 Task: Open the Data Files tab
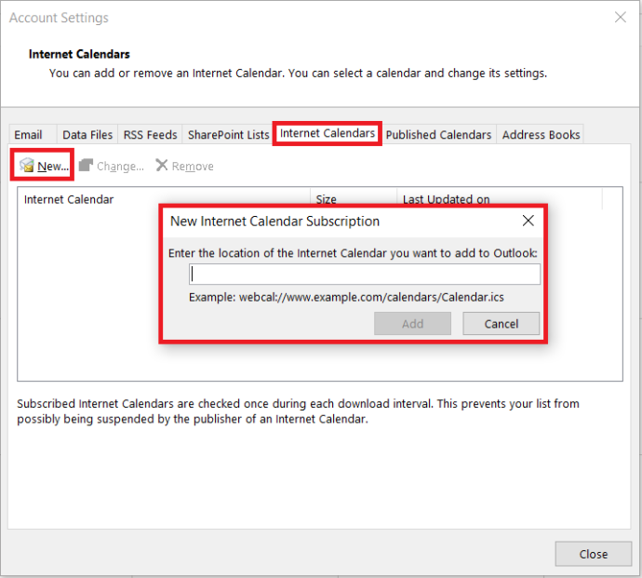coord(87,135)
